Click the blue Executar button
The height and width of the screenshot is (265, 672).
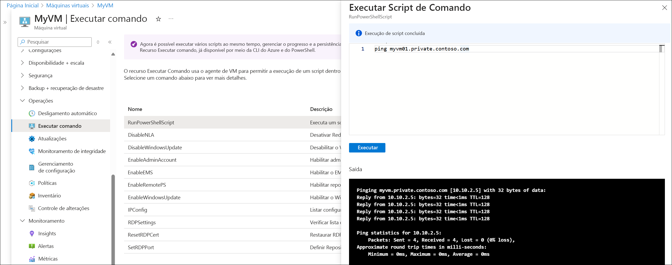pos(367,148)
